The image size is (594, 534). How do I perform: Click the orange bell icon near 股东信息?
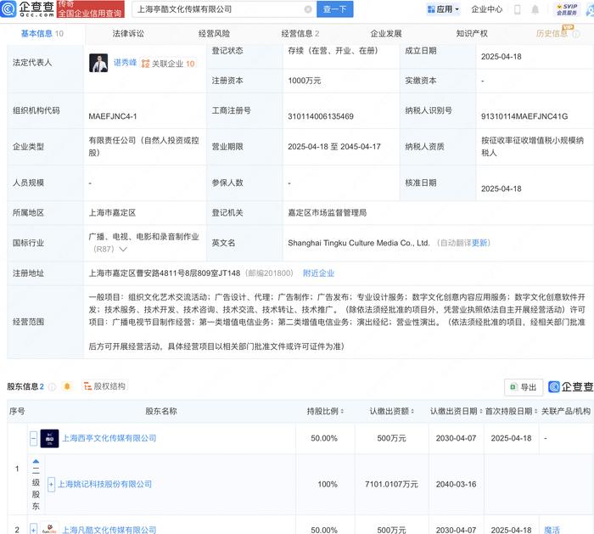tap(67, 386)
